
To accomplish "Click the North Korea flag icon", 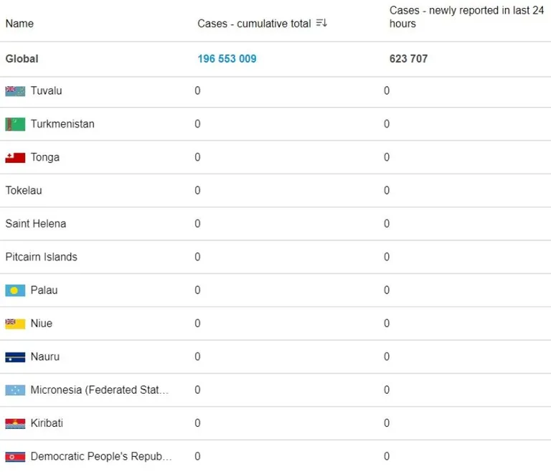I will coord(15,456).
